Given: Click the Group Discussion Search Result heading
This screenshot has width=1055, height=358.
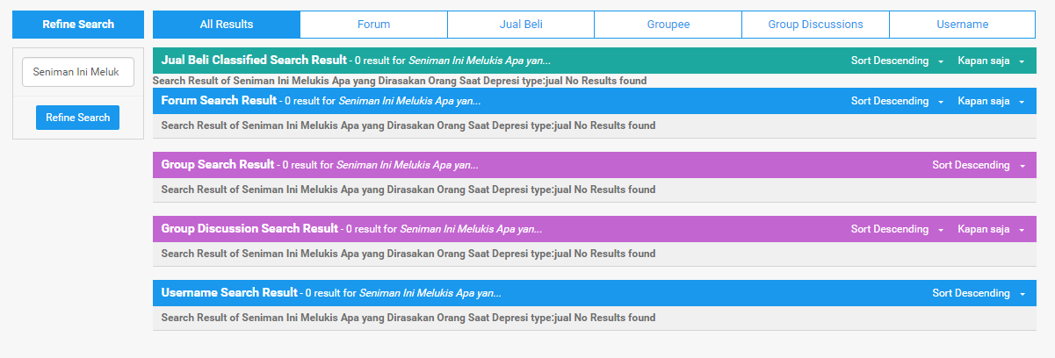Looking at the screenshot, I should (249, 229).
